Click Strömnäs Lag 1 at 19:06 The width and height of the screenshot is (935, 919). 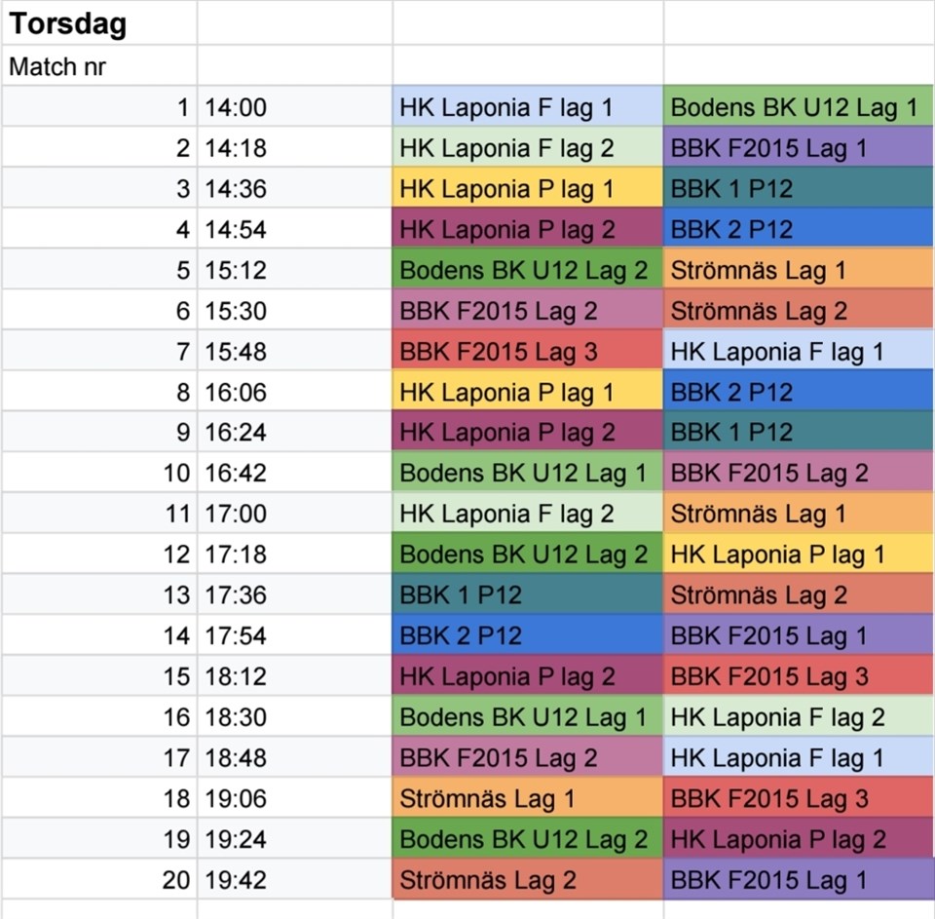528,797
